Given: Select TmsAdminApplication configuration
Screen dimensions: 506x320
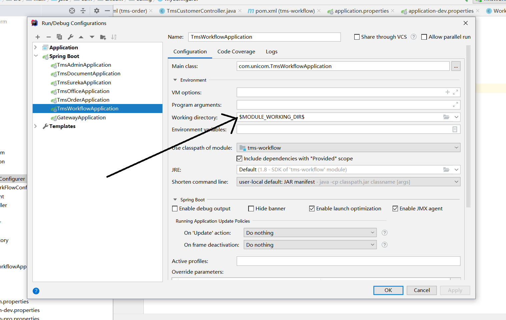Looking at the screenshot, I should coord(84,65).
